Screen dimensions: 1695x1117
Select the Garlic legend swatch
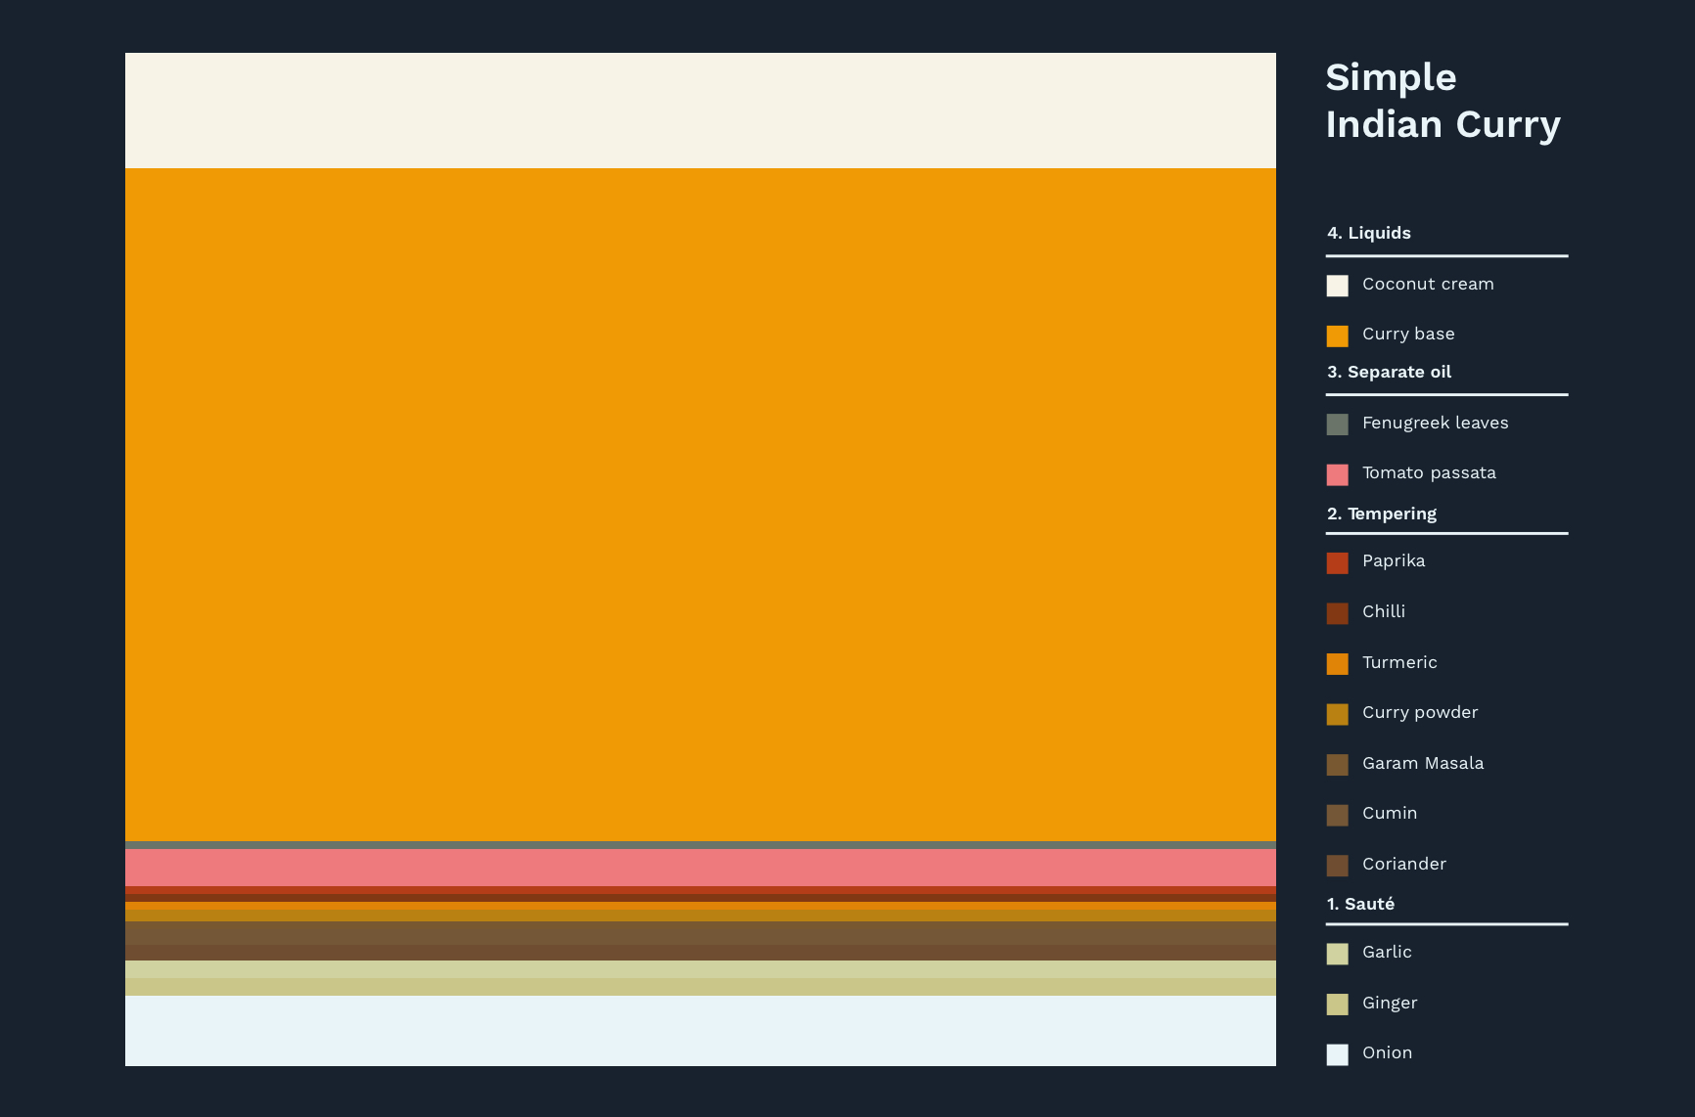coord(1337,954)
